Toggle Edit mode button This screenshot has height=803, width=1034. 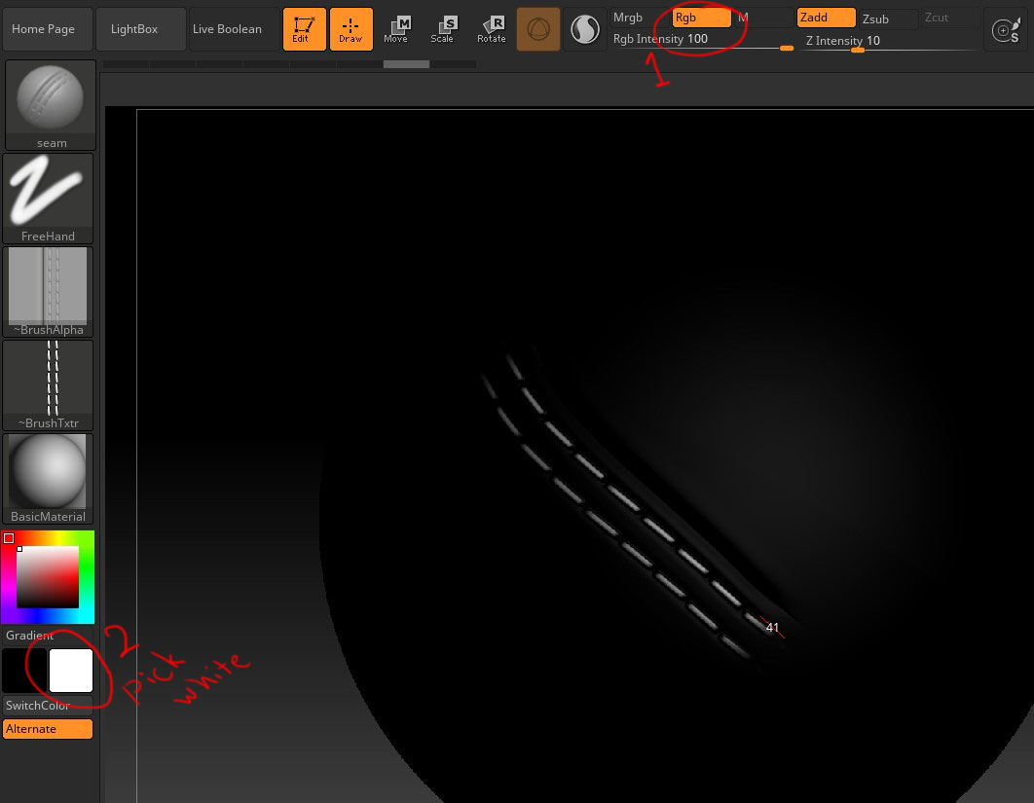pyautogui.click(x=304, y=29)
